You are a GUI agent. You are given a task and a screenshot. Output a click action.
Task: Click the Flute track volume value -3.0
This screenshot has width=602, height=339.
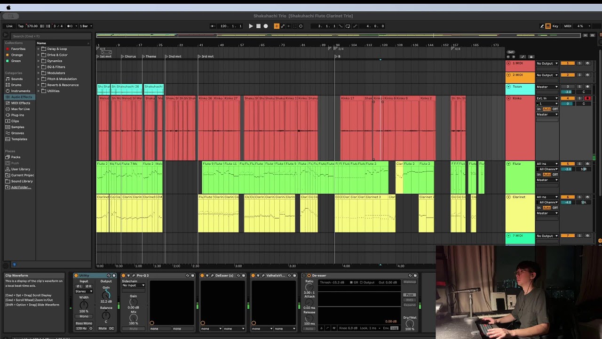568,169
